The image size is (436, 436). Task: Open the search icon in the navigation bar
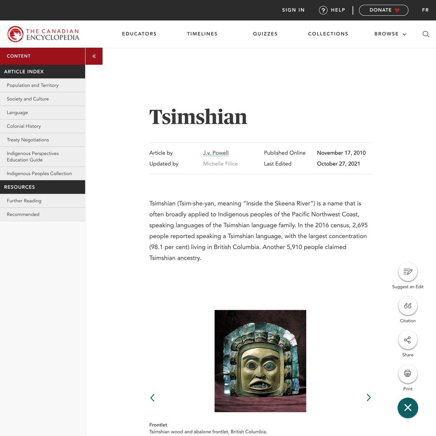click(425, 34)
